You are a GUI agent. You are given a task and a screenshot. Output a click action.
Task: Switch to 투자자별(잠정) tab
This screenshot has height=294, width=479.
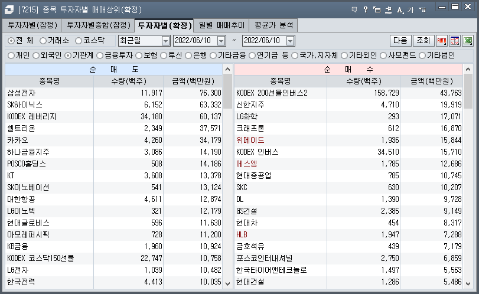(x=32, y=25)
